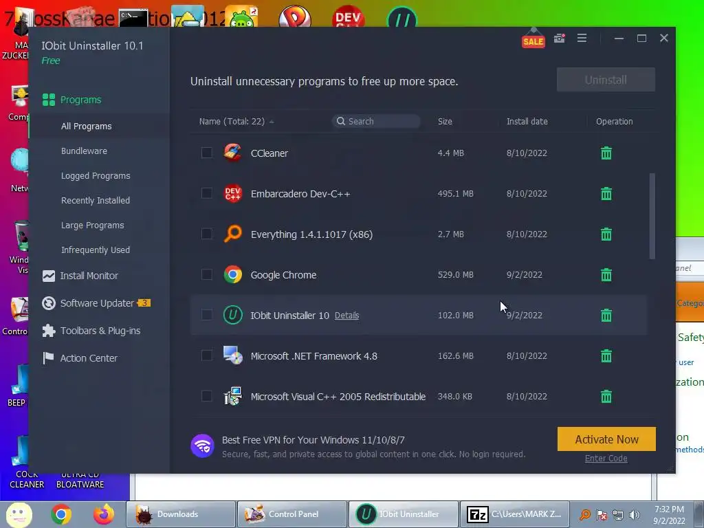Sort programs by Size column
Image resolution: width=704 pixels, height=528 pixels.
tap(445, 121)
